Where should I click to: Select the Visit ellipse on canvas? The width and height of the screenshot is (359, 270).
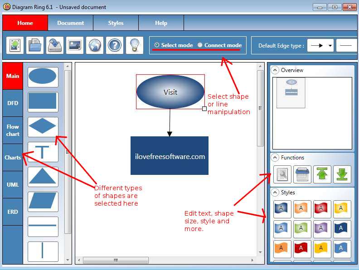(170, 92)
